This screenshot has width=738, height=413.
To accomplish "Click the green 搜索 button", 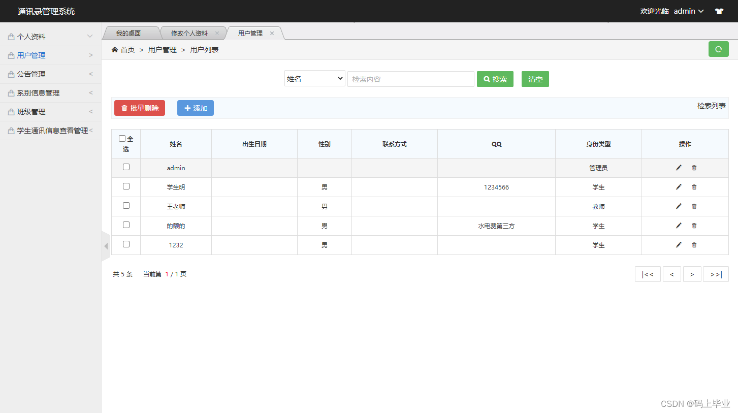I will (495, 79).
